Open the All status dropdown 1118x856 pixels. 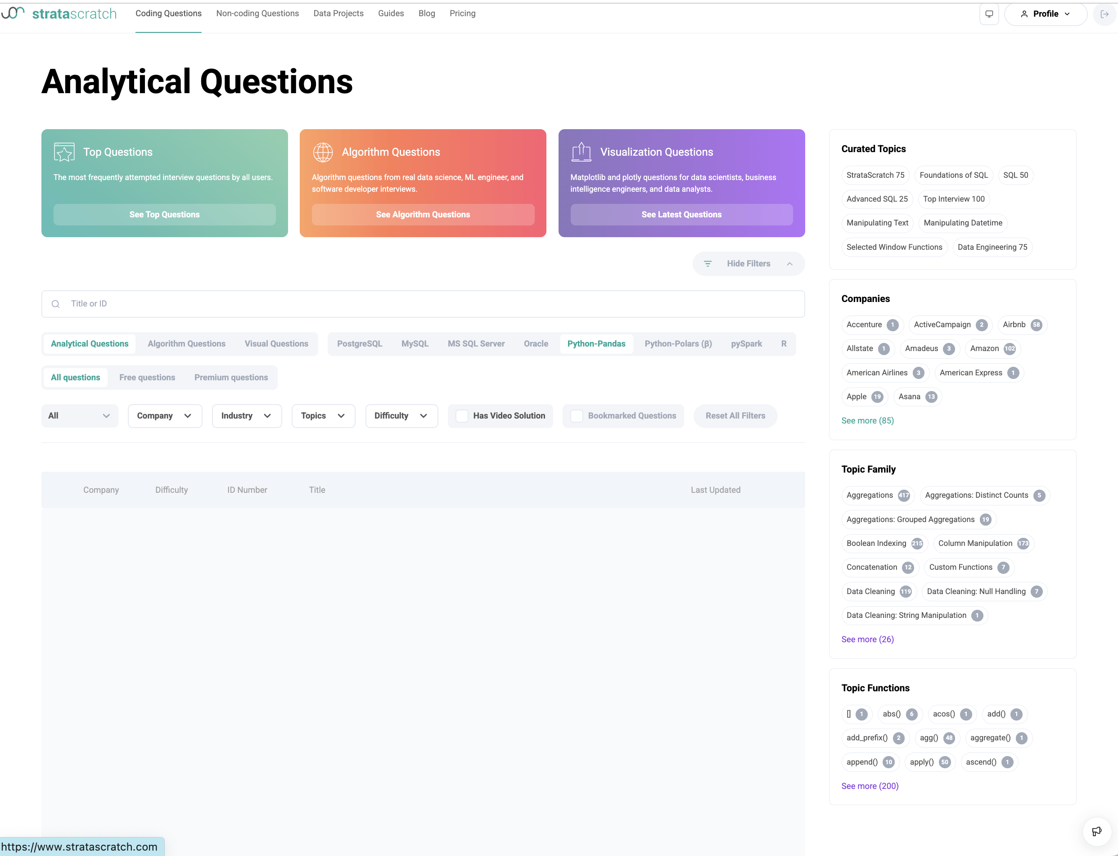pyautogui.click(x=80, y=416)
